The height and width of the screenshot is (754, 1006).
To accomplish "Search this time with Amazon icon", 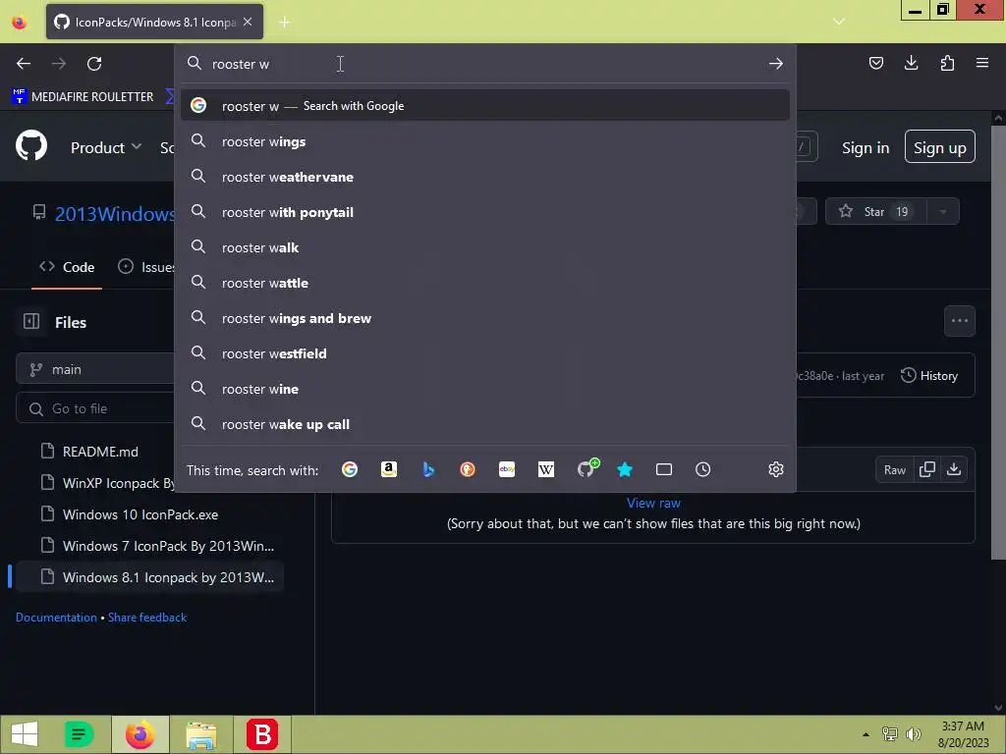I will tap(389, 469).
